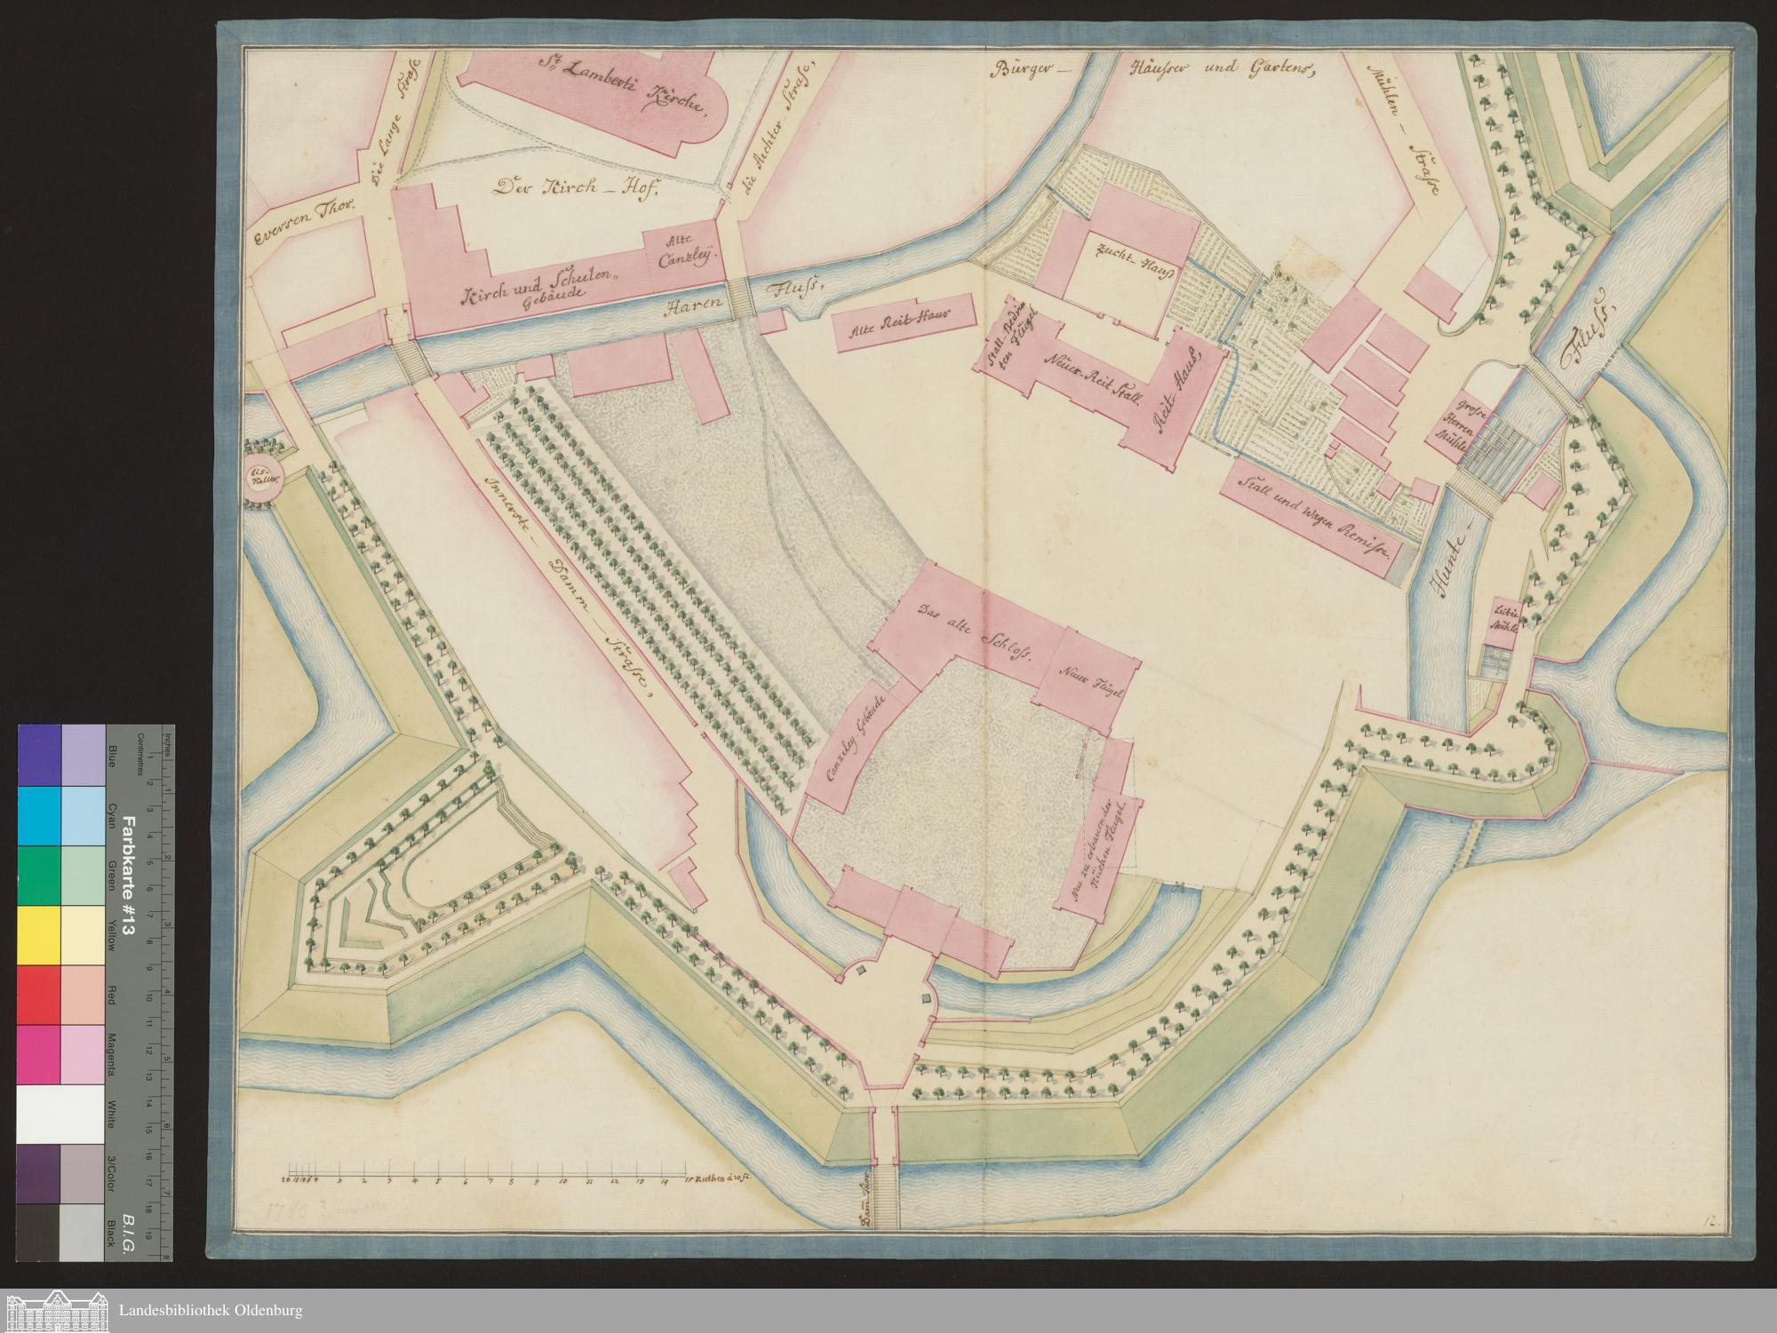This screenshot has height=1333, width=1777.
Task: Click the Farbkarte #13 label
Action: tap(127, 875)
